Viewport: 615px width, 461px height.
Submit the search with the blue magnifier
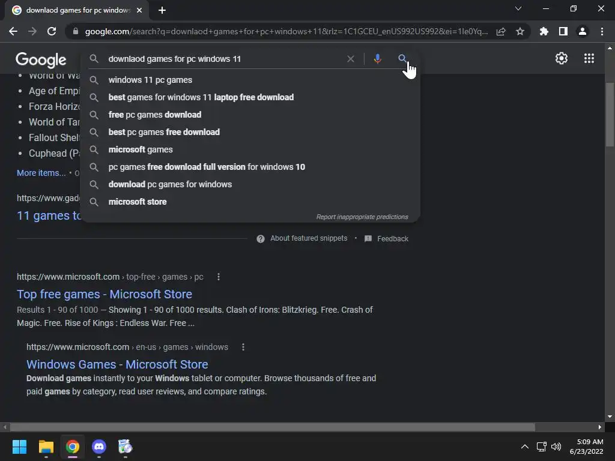(402, 59)
